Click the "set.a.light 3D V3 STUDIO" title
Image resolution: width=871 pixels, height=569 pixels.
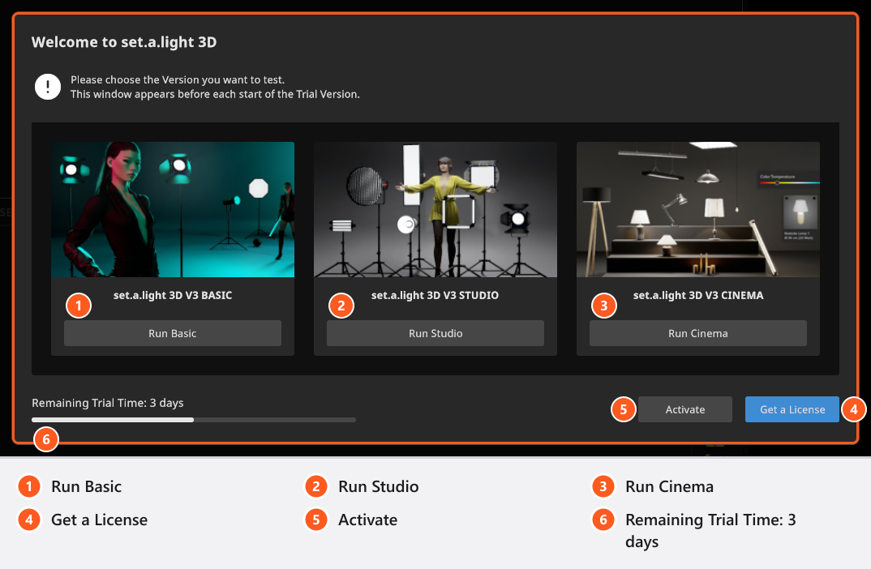click(x=435, y=295)
